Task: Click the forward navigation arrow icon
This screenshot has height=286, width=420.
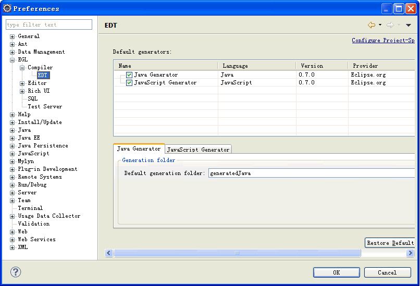Action: click(390, 25)
